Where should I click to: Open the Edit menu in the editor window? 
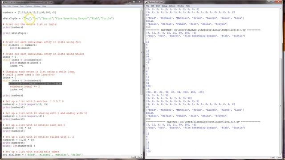coord(9,6)
